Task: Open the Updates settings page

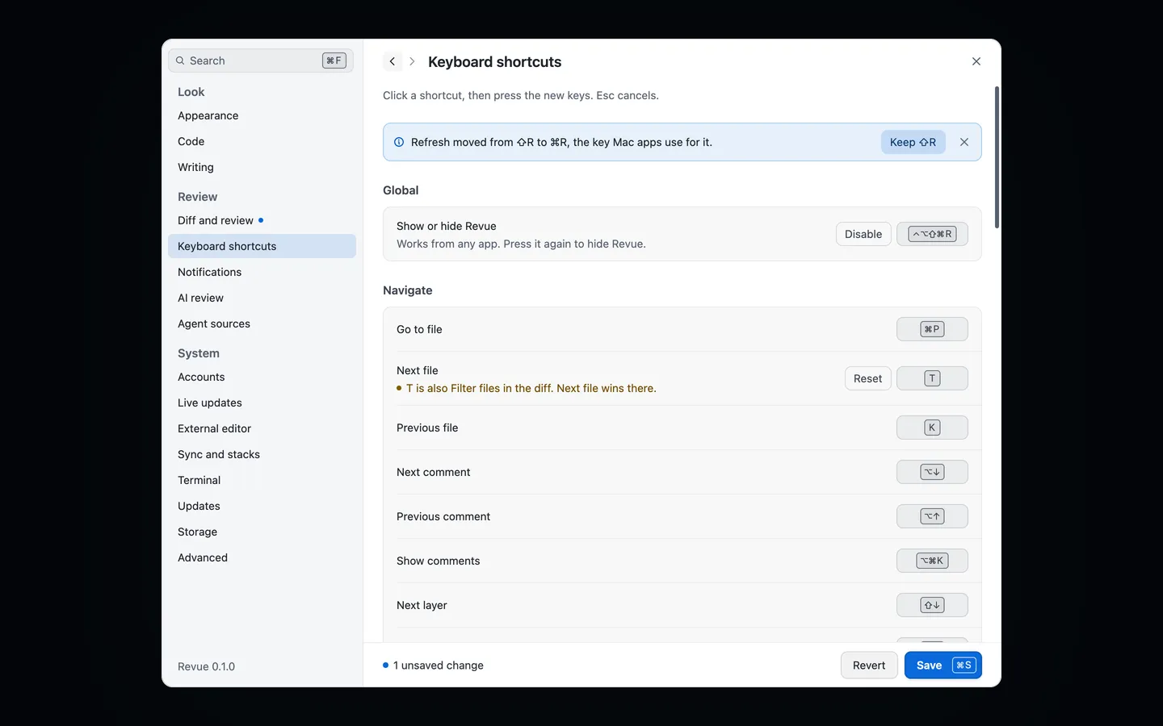Action: click(262, 506)
